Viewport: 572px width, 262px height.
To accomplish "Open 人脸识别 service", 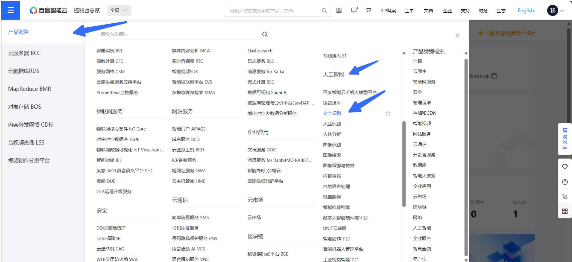I will (x=332, y=124).
